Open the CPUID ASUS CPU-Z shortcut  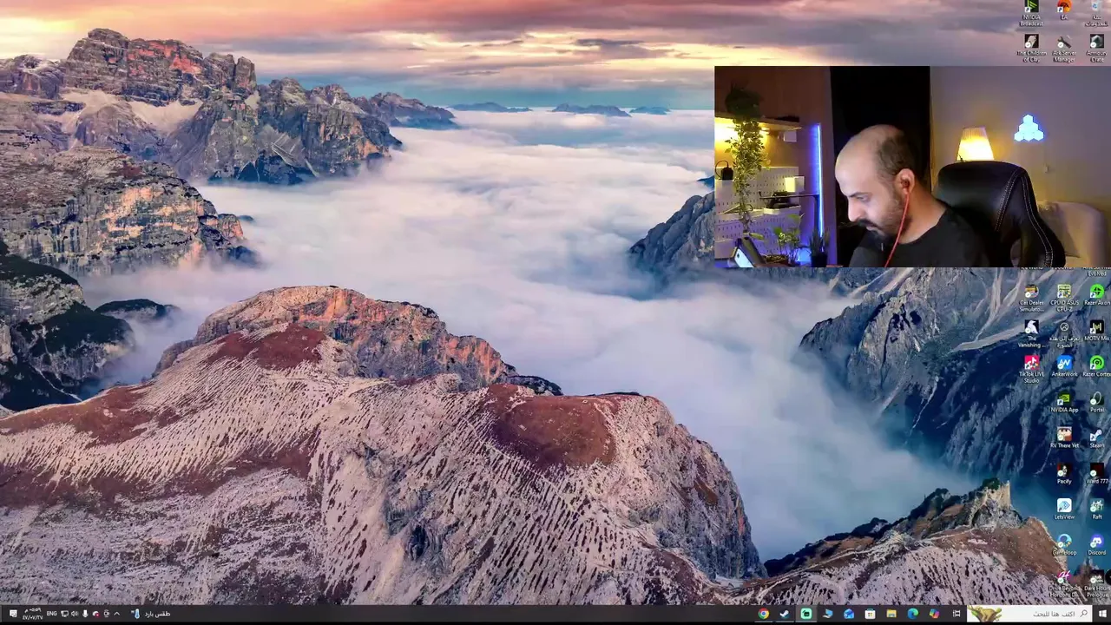click(1064, 297)
